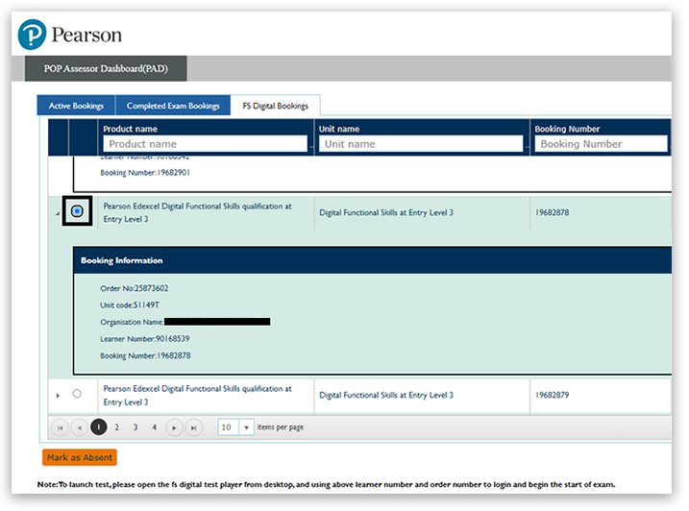Jump to last page of bookings
The image size is (689, 511).
[194, 427]
